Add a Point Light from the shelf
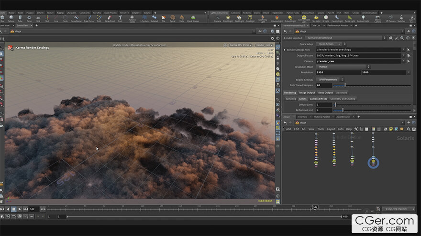The width and height of the screenshot is (421, 236). click(228, 18)
